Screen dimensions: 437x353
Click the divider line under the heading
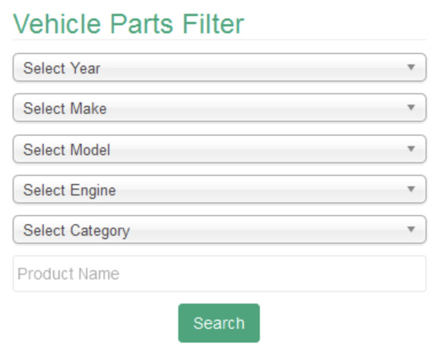tap(219, 40)
